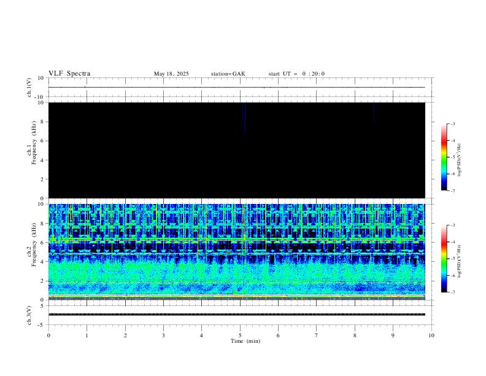Click the ch.1 PSD color scale bar
This screenshot has width=486, height=376.
(444, 157)
